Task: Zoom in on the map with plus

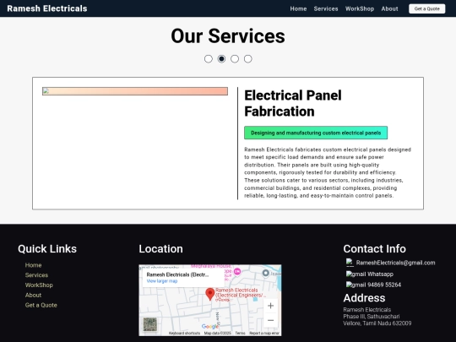Action: [x=270, y=306]
